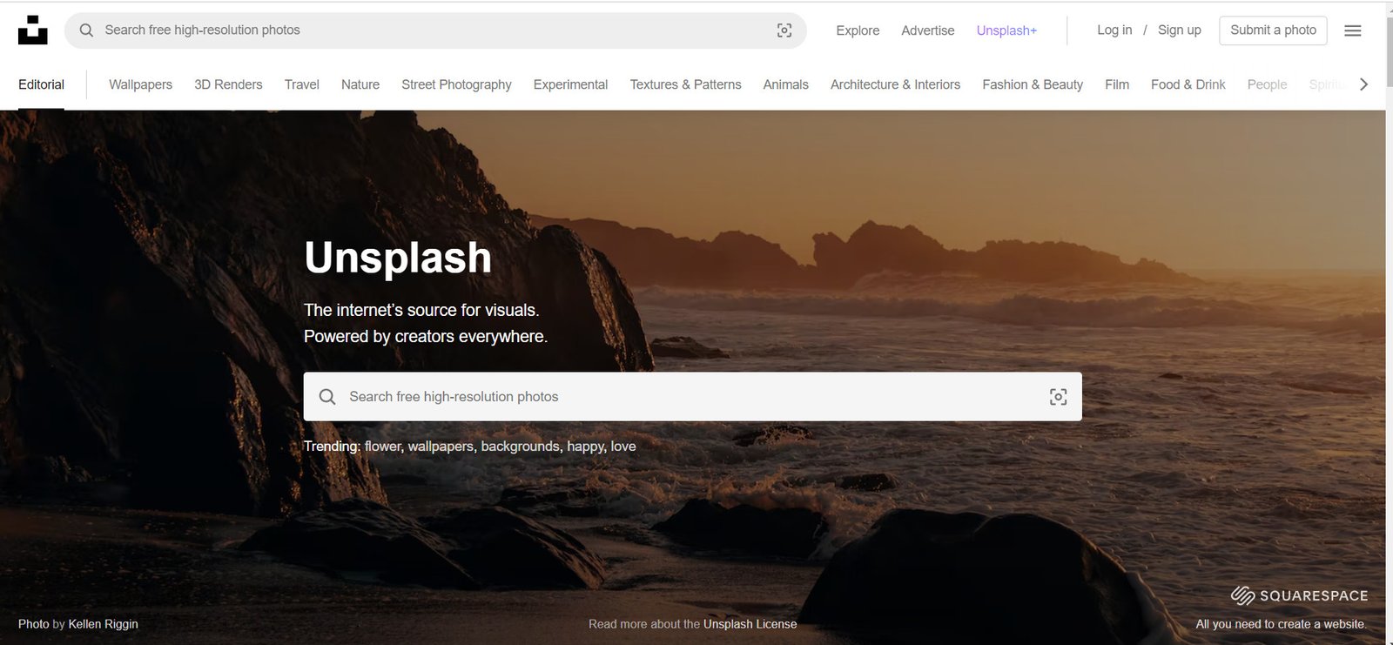Screen dimensions: 1393x645
Task: Click trending term love
Action: pyautogui.click(x=623, y=447)
